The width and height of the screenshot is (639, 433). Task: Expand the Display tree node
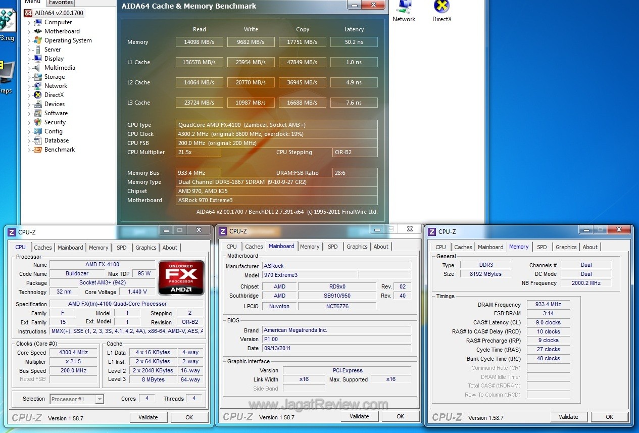coord(29,59)
